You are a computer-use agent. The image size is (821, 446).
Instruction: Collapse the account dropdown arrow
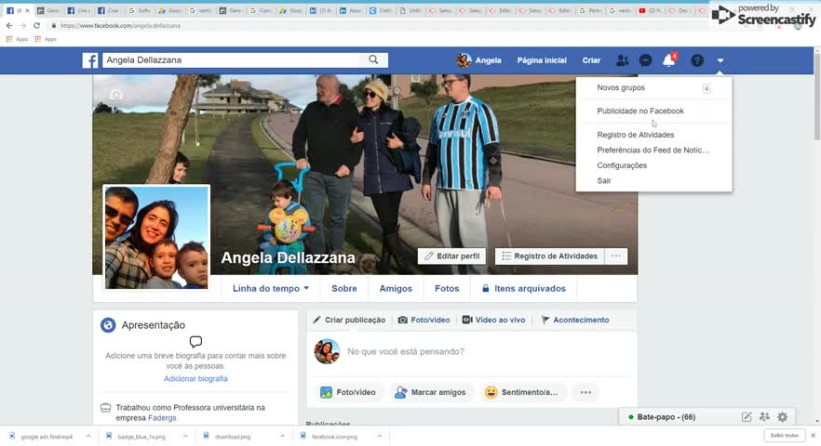(x=720, y=60)
